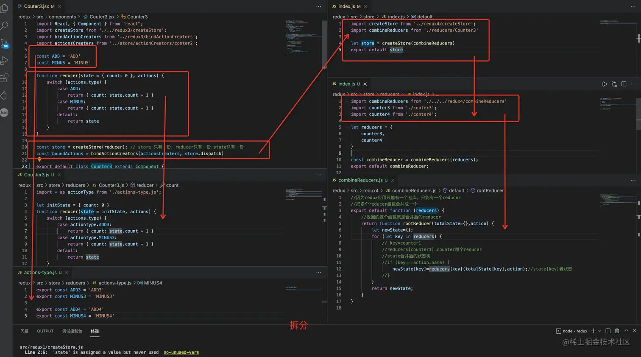Image resolution: width=641 pixels, height=357 pixels.
Task: Close the Couter3.jsx tab
Action: coord(60,6)
